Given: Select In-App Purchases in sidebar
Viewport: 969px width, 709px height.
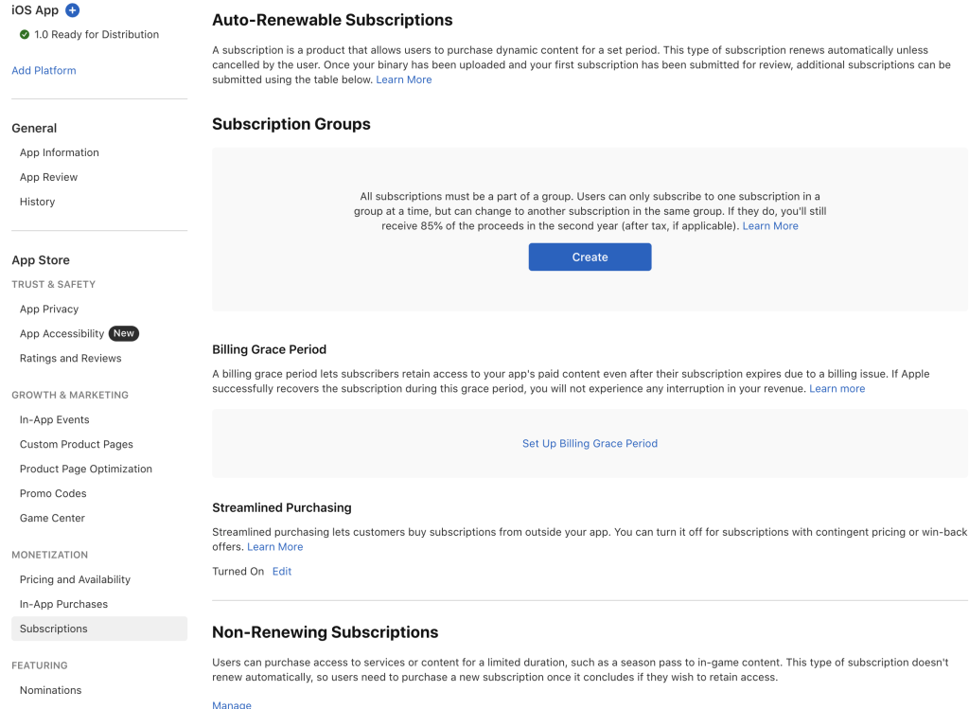Looking at the screenshot, I should coord(63,605).
